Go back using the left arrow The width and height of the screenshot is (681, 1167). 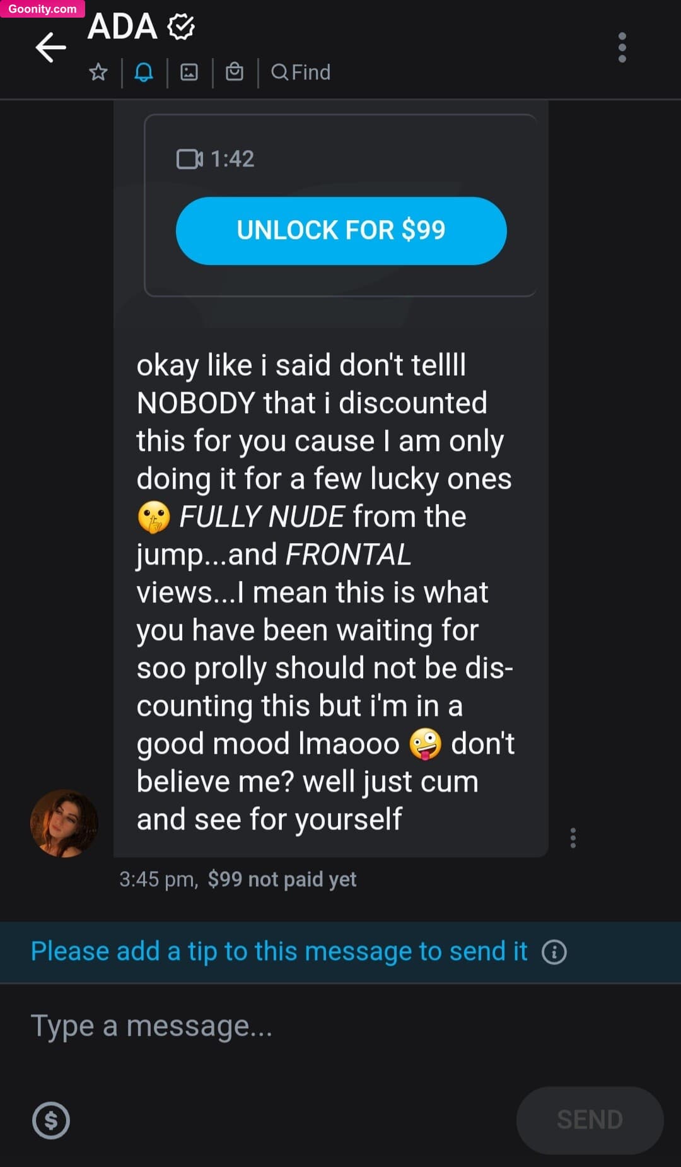click(51, 48)
